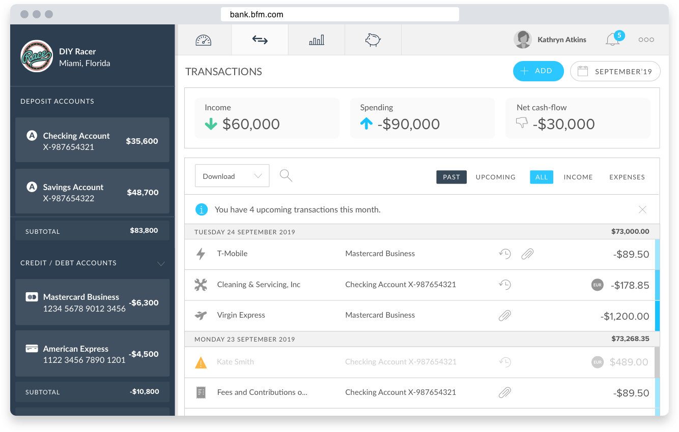Click the search magnifier icon
The width and height of the screenshot is (679, 432).
pyautogui.click(x=286, y=176)
